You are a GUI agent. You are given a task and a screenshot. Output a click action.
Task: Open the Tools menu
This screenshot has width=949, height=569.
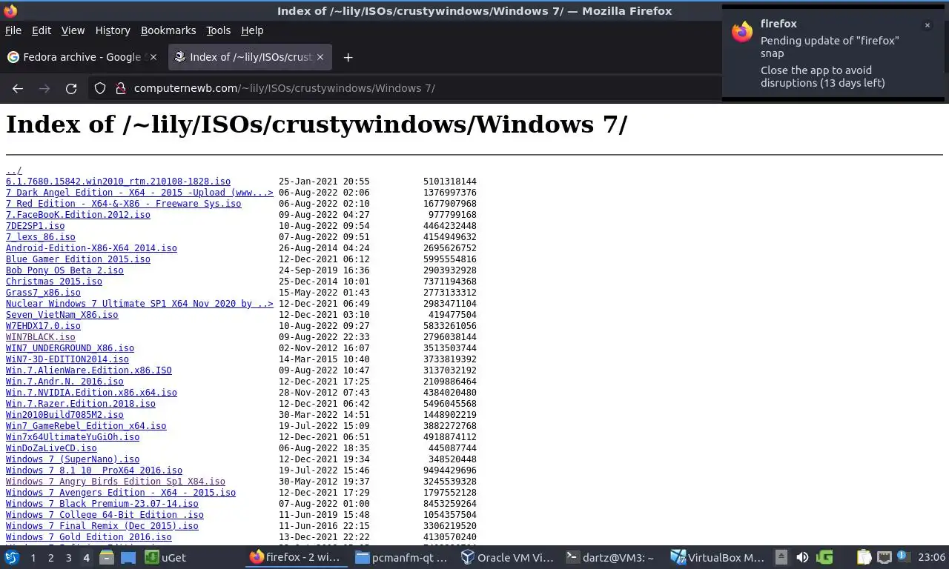point(219,30)
